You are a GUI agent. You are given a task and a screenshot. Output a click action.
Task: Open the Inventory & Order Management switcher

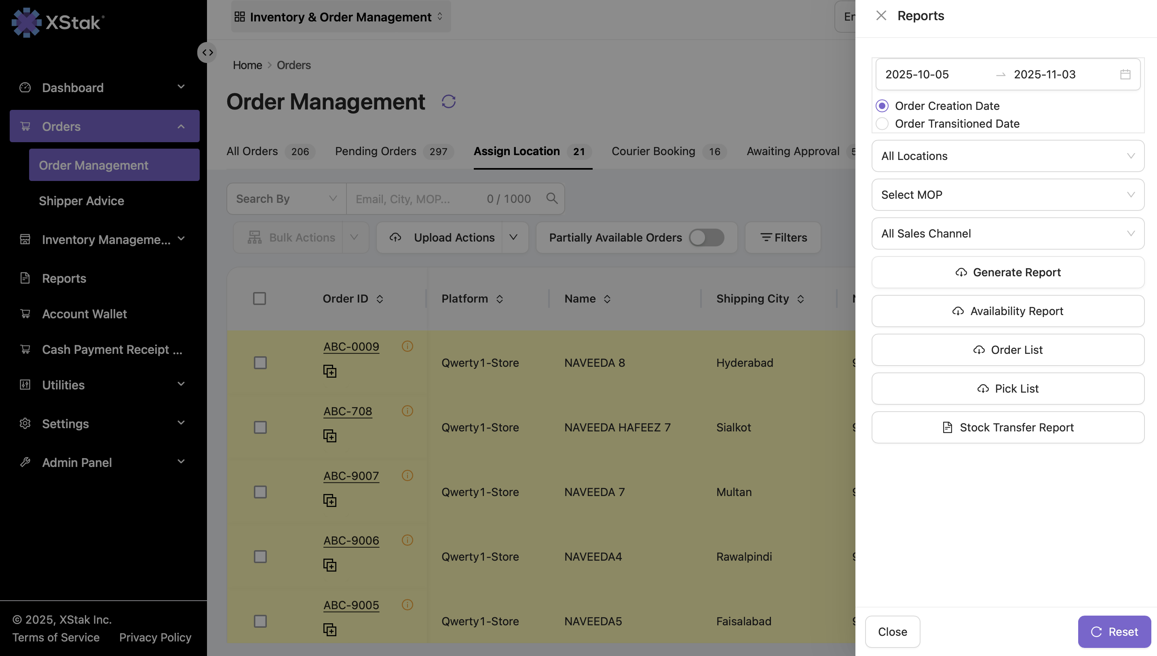point(340,17)
